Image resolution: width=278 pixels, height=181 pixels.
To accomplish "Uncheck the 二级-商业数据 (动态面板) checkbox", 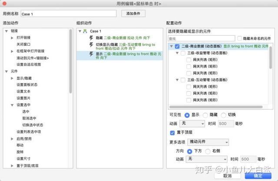I will (177, 46).
